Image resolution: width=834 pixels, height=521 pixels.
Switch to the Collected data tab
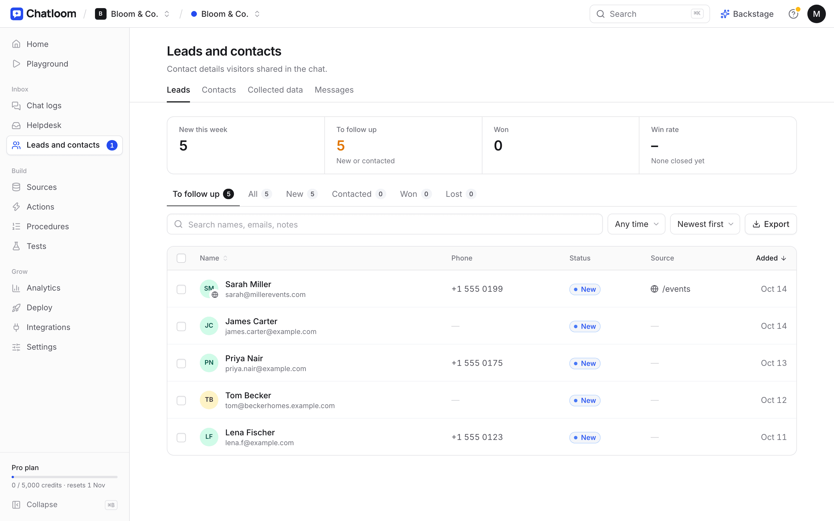click(275, 90)
